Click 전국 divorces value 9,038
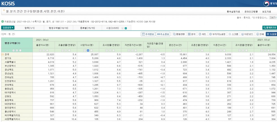277x122 pixels. click(228, 54)
